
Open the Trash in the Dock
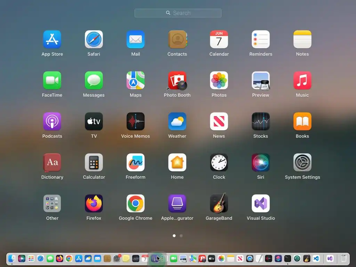[x=343, y=258]
